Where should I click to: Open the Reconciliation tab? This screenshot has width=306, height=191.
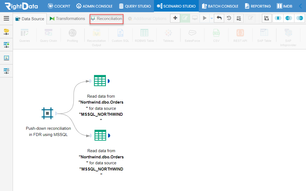point(106,19)
